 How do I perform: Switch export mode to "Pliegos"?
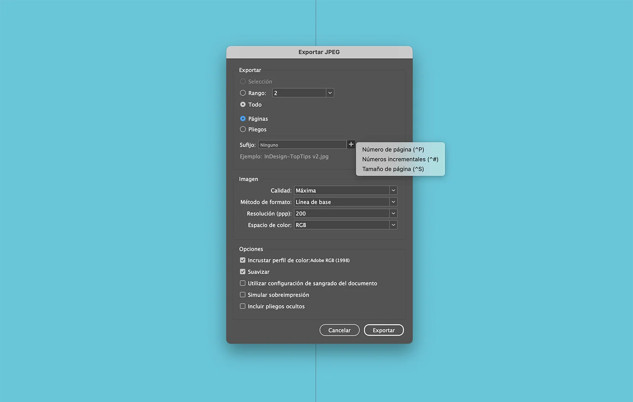(x=243, y=129)
